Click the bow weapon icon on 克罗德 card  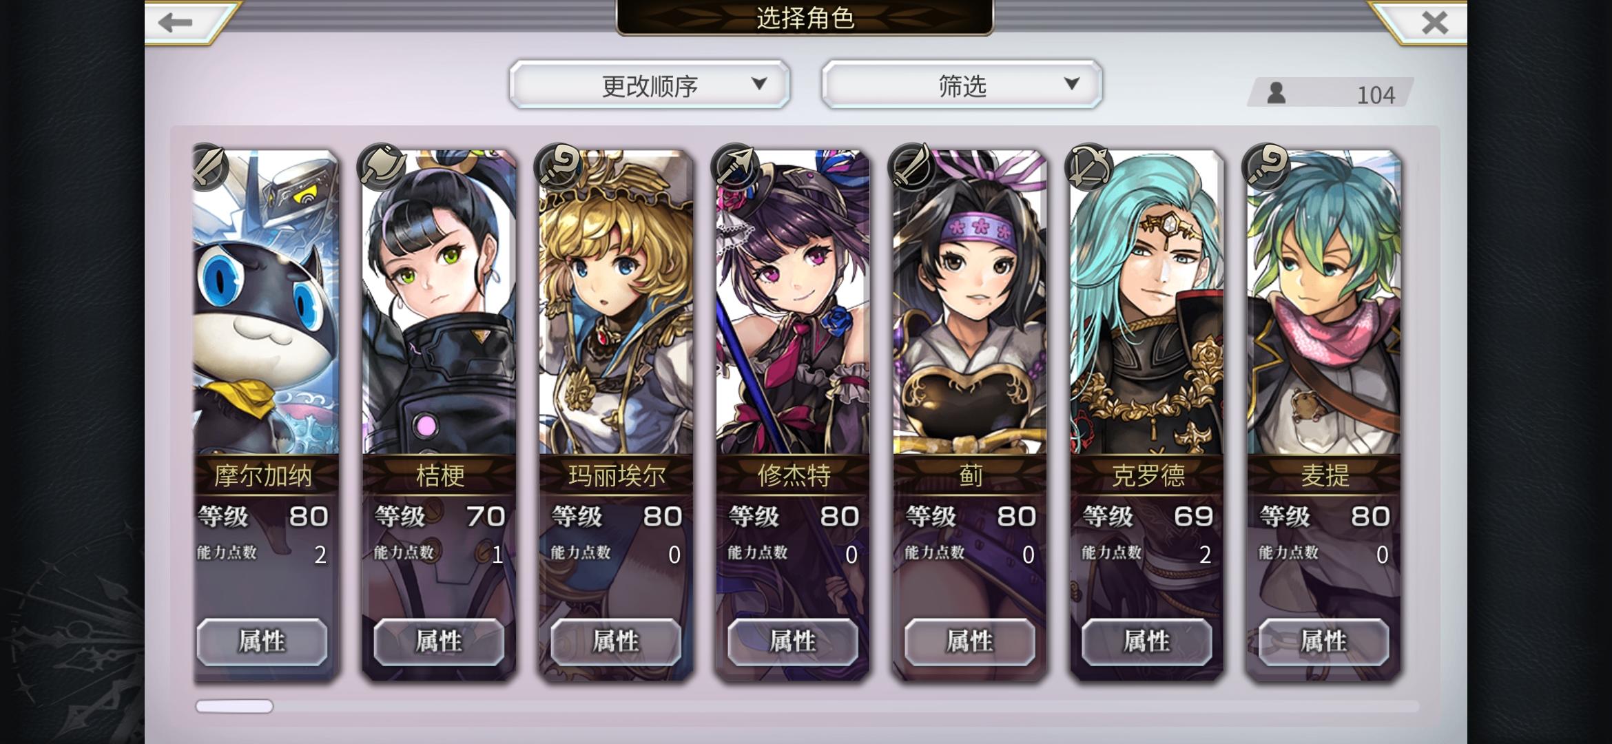(x=1091, y=167)
